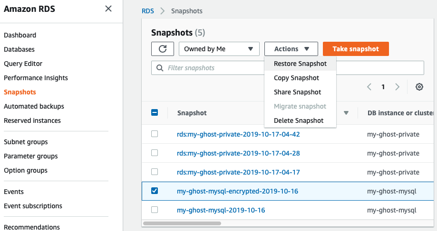Choose Copy Snapshot from Actions menu
The height and width of the screenshot is (231, 437).
coord(300,78)
